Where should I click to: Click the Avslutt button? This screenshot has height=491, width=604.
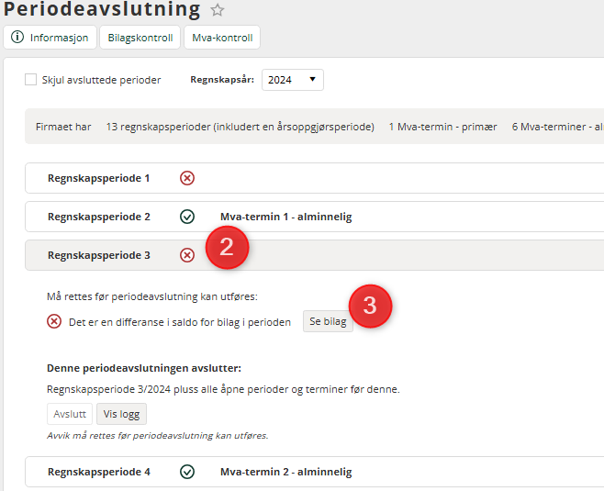[x=70, y=414]
